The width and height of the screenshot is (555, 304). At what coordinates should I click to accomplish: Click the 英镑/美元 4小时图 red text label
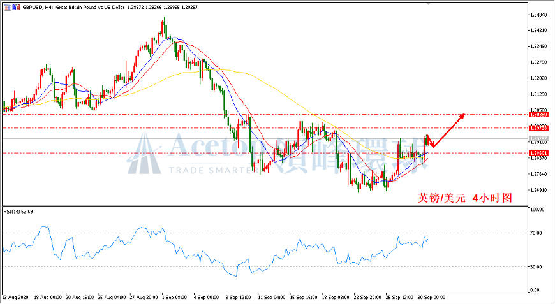(465, 198)
